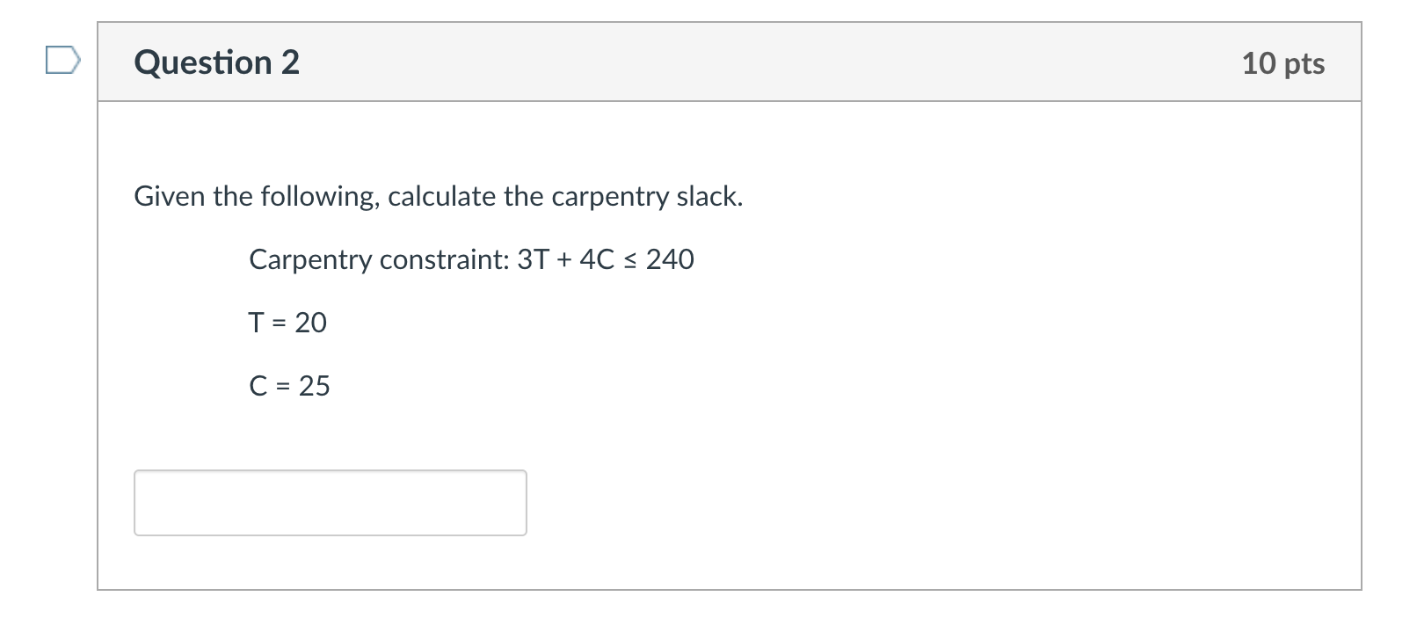The image size is (1417, 640).
Task: Select the carpentry constraint equation text
Action: pos(472,259)
